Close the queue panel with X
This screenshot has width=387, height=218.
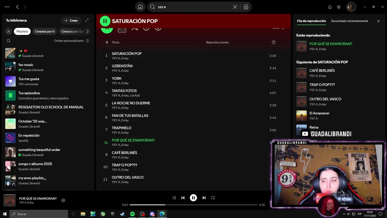(378, 21)
